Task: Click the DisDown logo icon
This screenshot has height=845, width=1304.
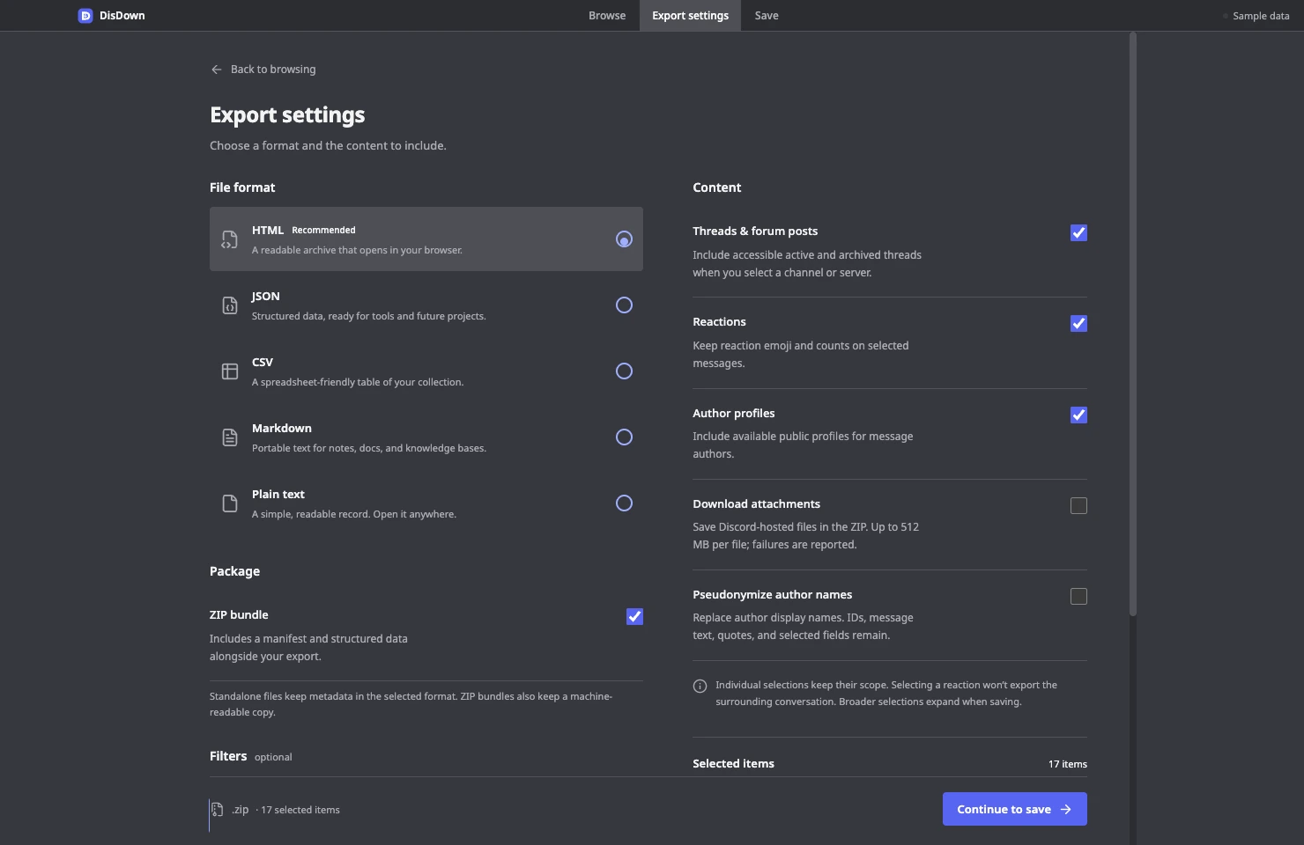Action: [x=85, y=16]
